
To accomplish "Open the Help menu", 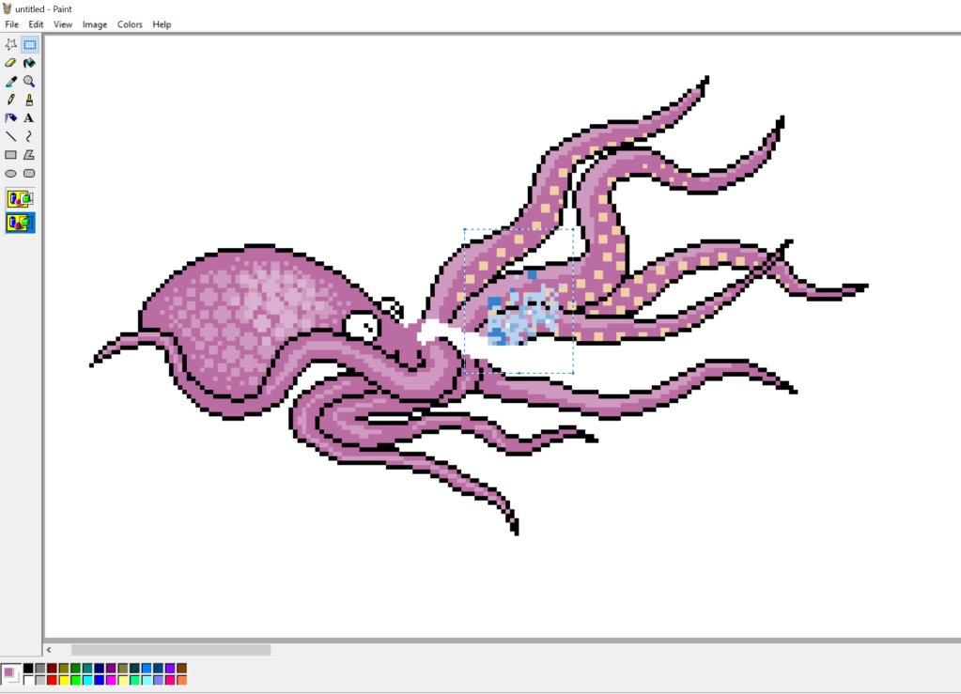I will [x=162, y=24].
